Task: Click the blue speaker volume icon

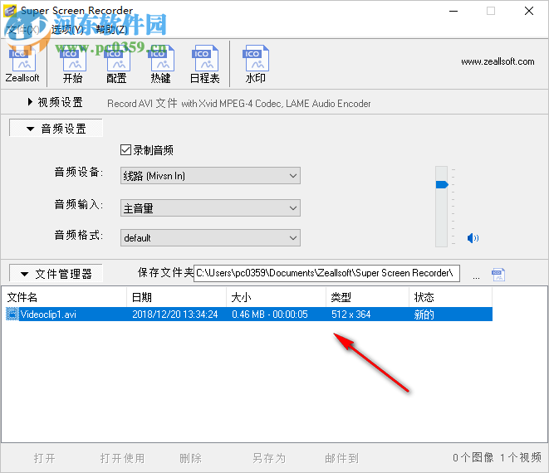Action: pyautogui.click(x=473, y=238)
